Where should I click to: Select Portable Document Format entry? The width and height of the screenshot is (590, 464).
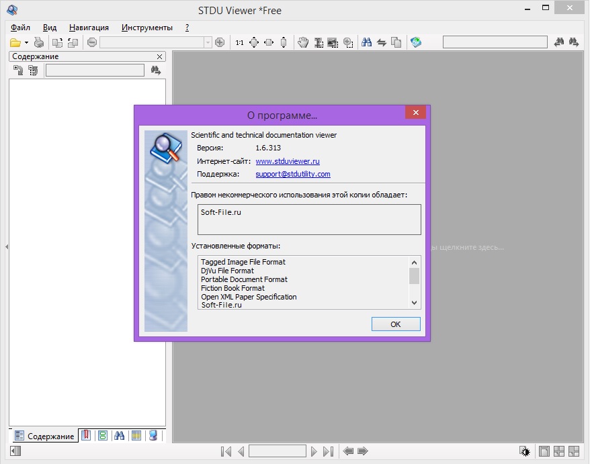[244, 279]
